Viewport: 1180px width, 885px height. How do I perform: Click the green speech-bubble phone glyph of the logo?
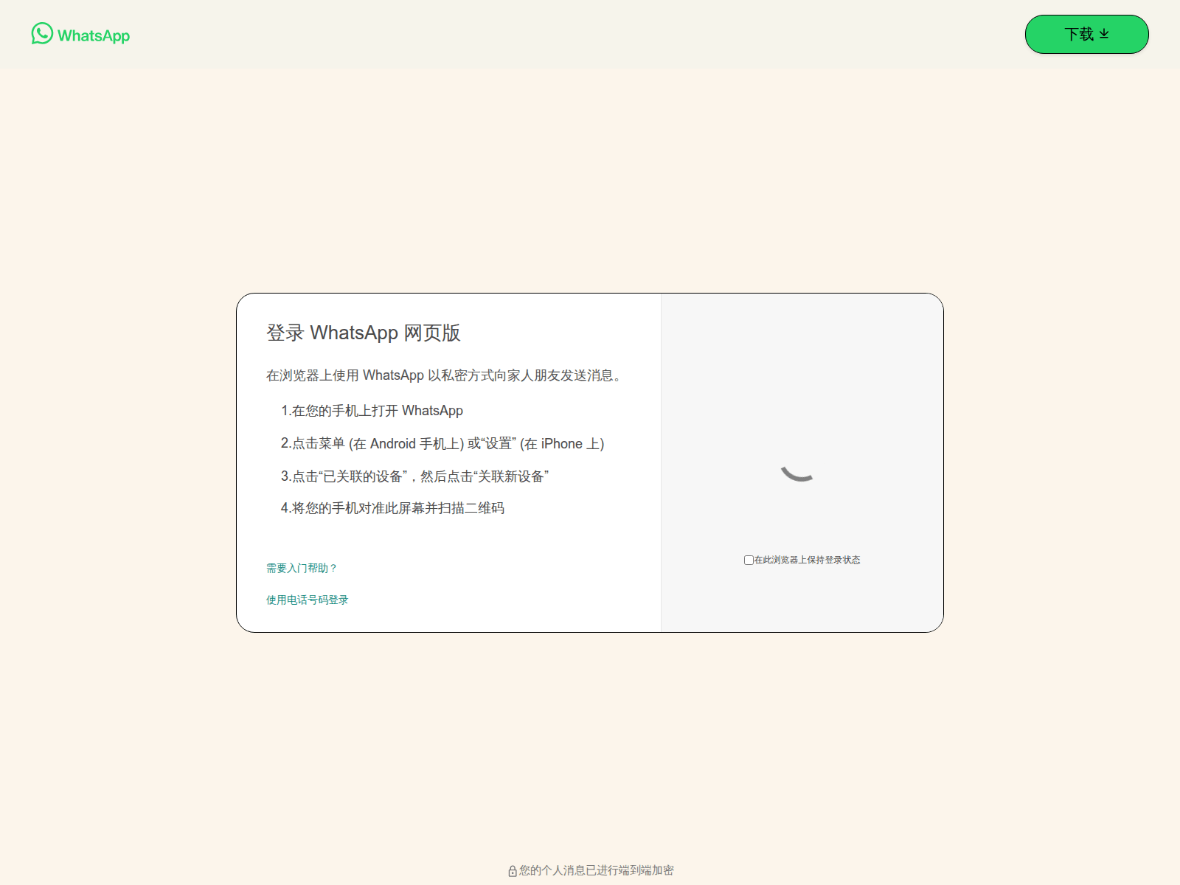click(x=42, y=32)
